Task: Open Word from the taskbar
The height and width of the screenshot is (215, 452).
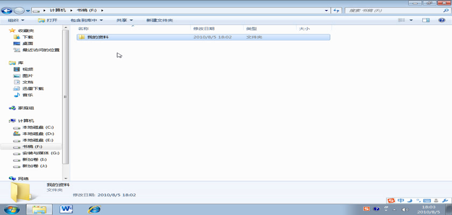Action: click(67, 209)
